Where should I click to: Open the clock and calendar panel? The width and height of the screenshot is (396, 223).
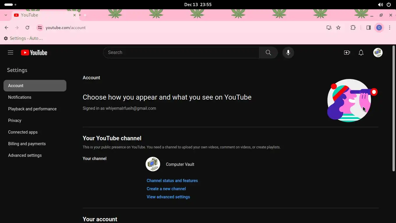point(198,5)
